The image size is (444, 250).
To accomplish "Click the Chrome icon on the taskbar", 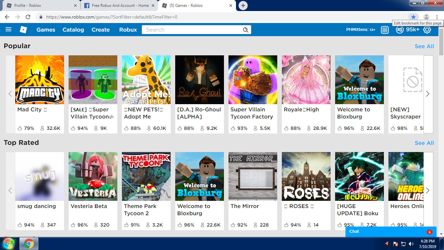I will click(29, 243).
